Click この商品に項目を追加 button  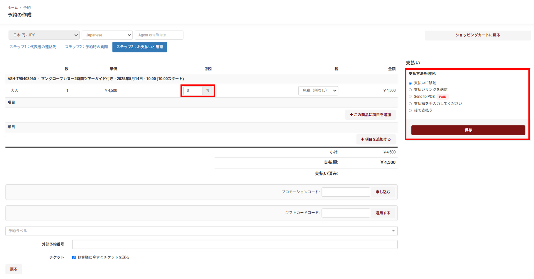tap(370, 115)
